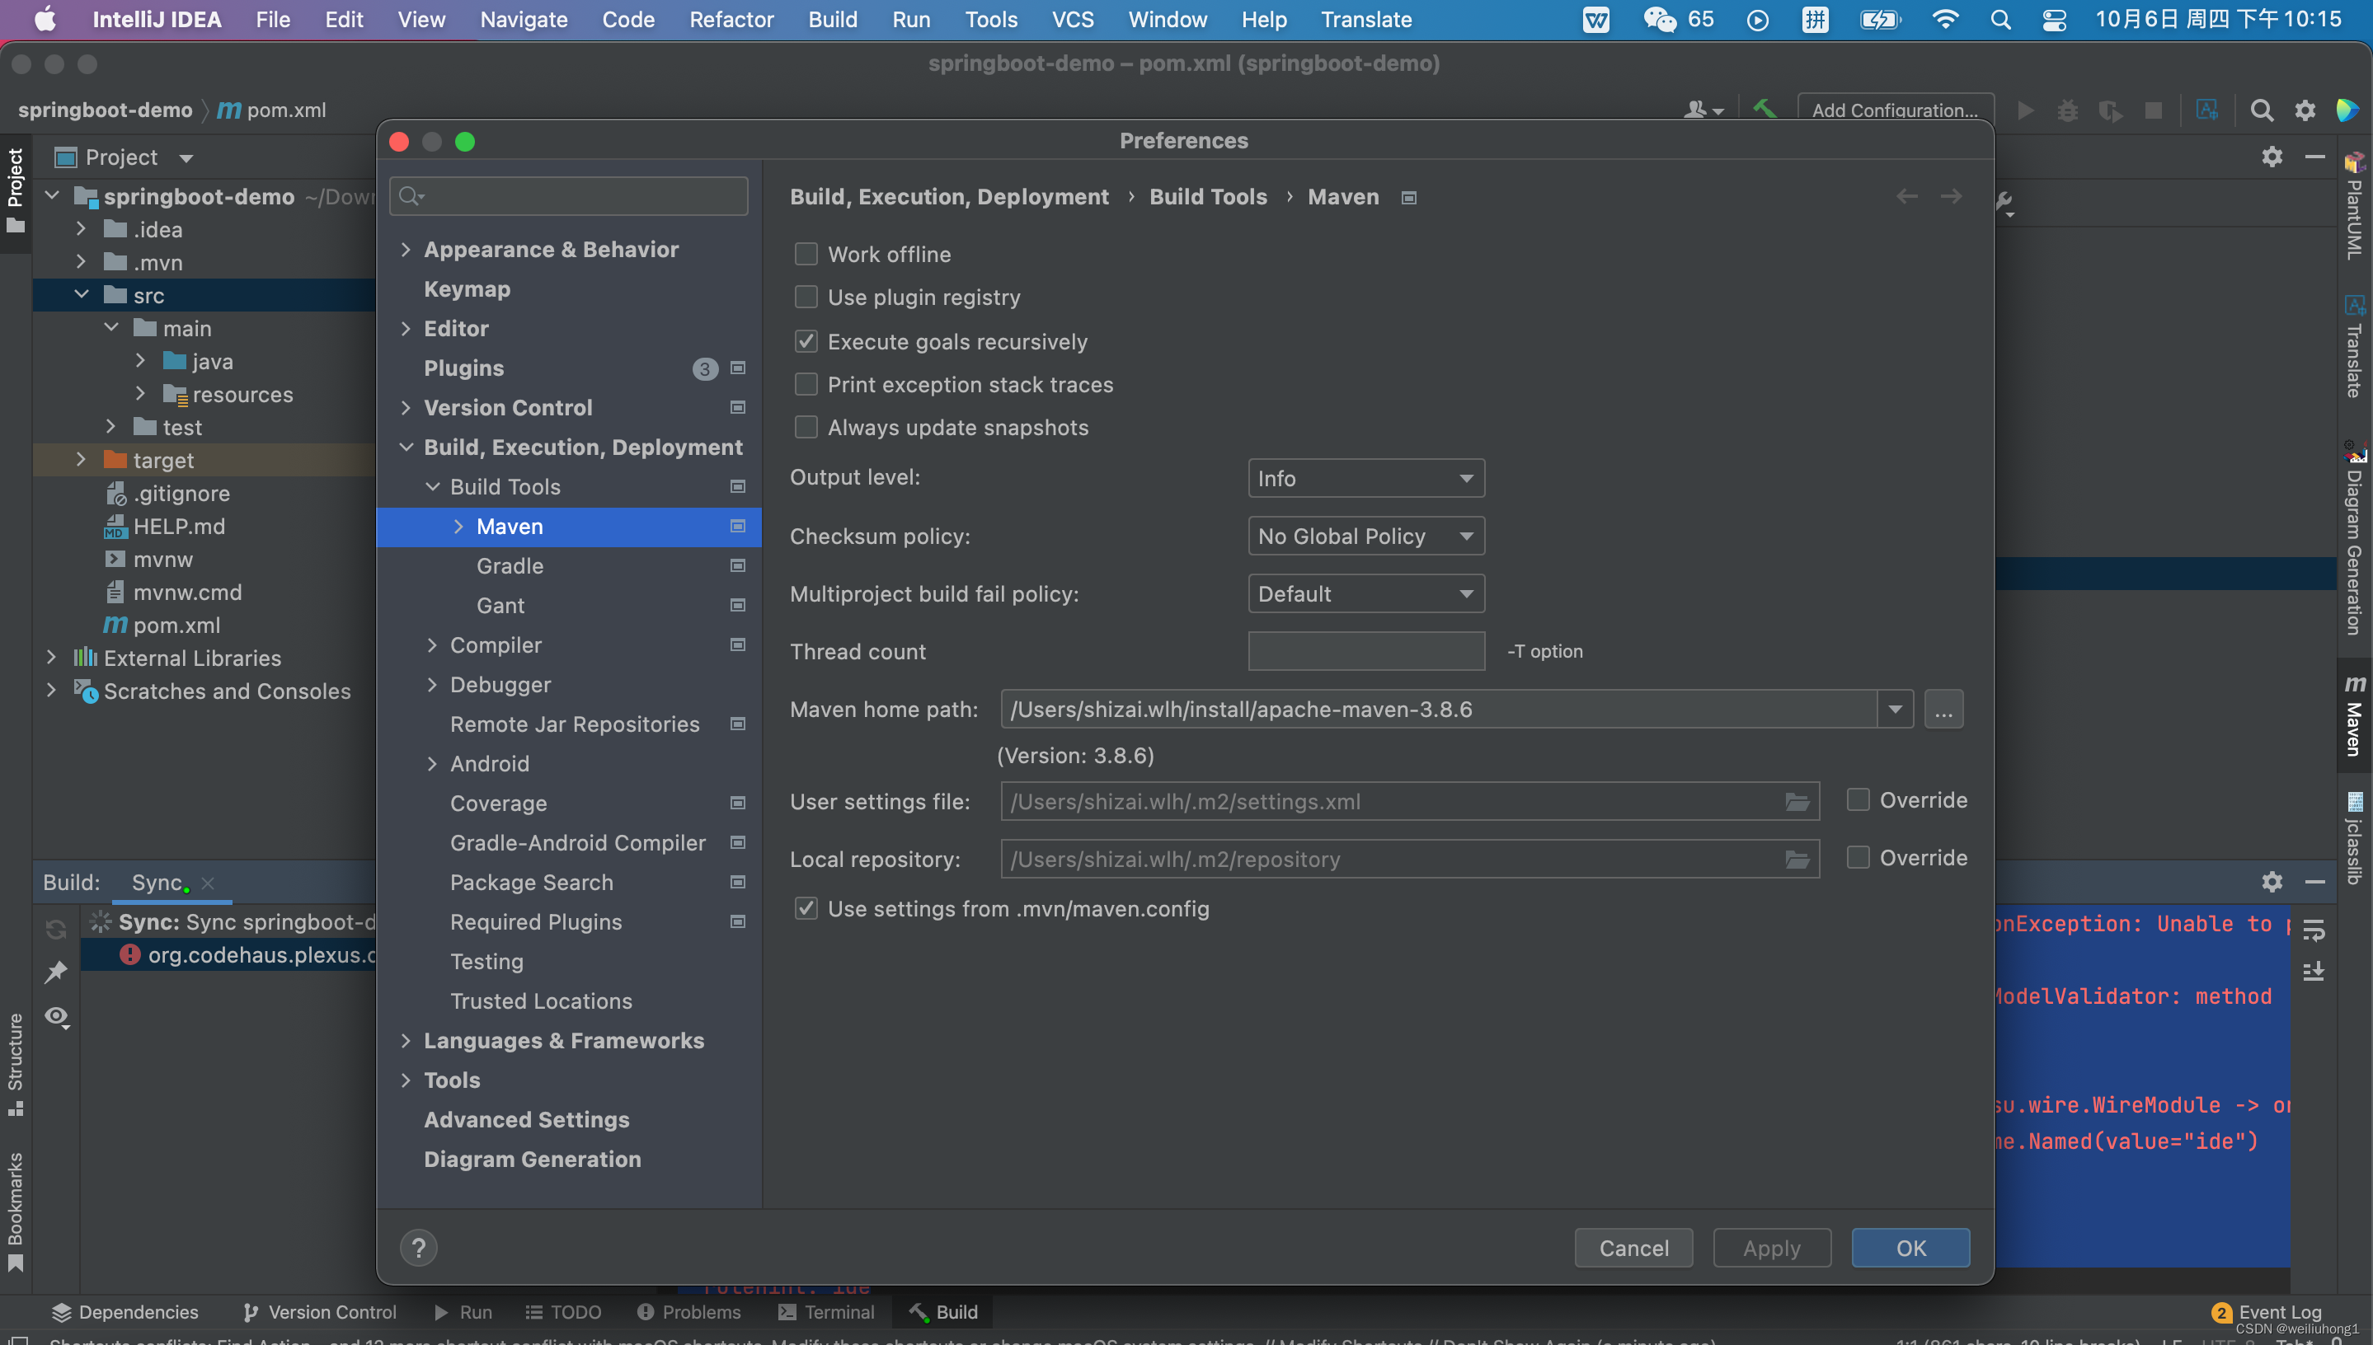Collapse the src folder in Project tree
2373x1345 pixels.
(82, 295)
